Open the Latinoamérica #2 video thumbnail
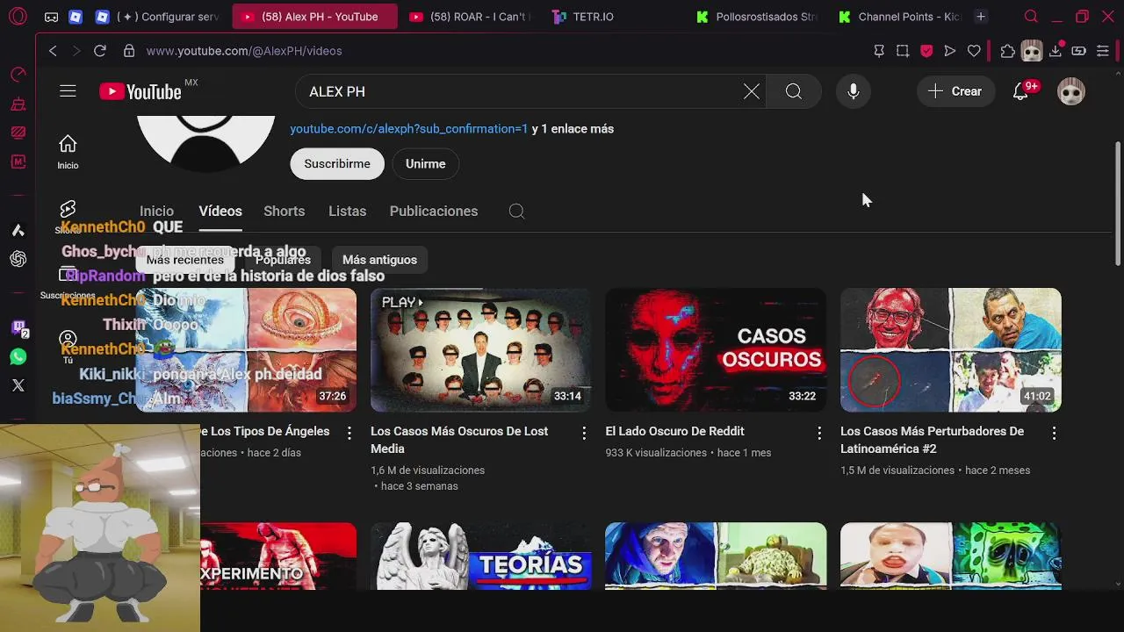 point(951,350)
